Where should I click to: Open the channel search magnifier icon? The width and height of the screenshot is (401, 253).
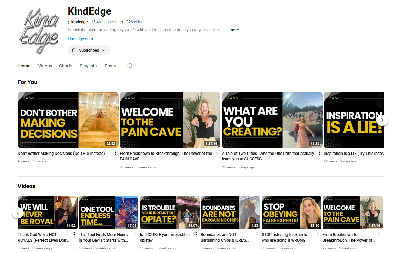130,66
